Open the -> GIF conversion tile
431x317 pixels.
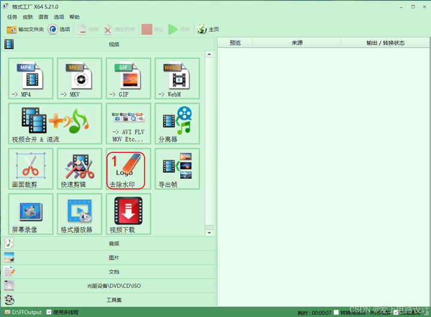click(128, 78)
